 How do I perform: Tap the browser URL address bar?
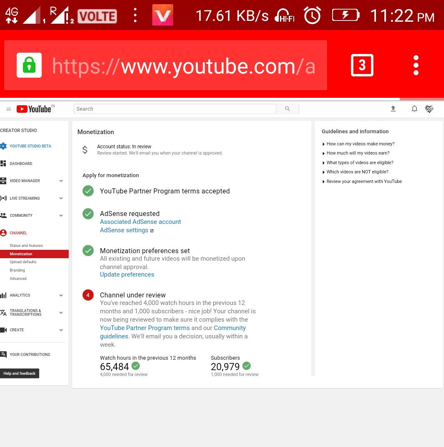pyautogui.click(x=166, y=65)
